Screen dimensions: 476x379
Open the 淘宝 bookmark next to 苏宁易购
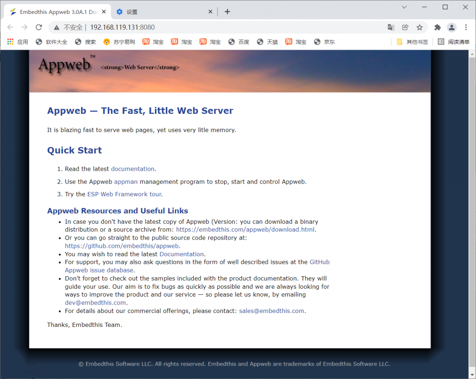click(153, 42)
